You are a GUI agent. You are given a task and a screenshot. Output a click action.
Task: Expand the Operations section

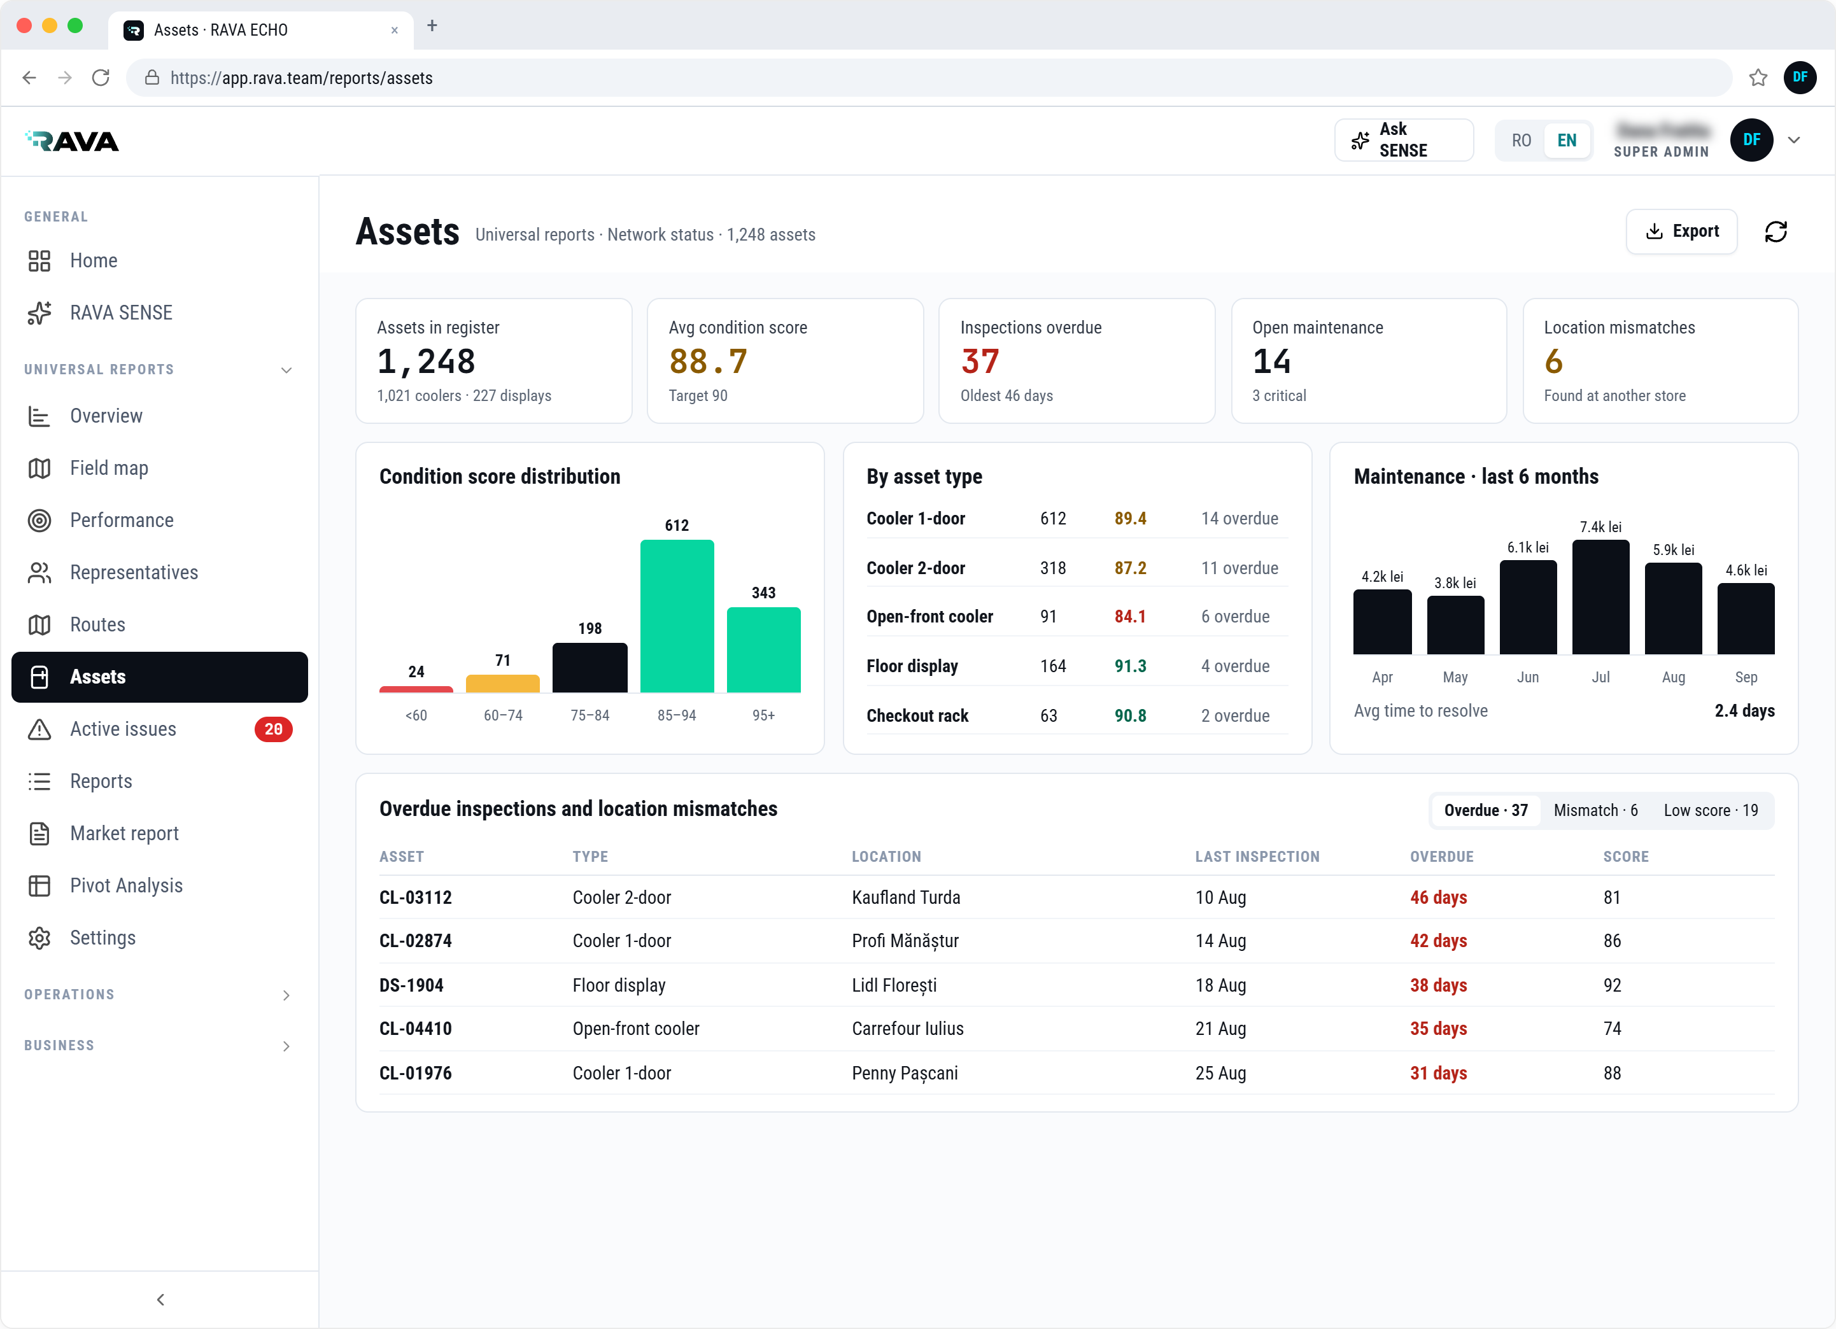coord(286,995)
